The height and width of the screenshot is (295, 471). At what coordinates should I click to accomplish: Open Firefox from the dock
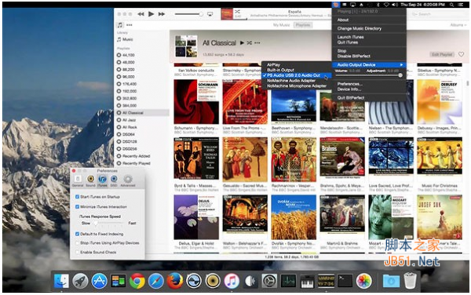pos(175,281)
